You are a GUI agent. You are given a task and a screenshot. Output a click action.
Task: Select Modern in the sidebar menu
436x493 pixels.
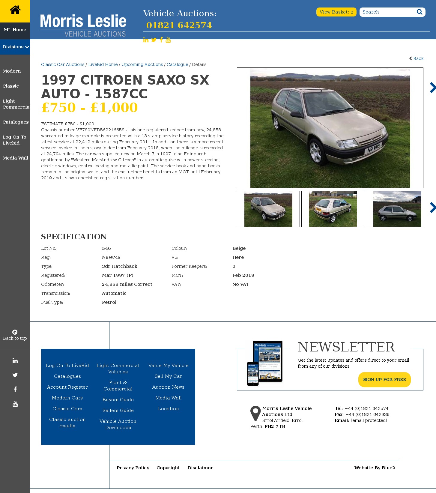(x=12, y=71)
